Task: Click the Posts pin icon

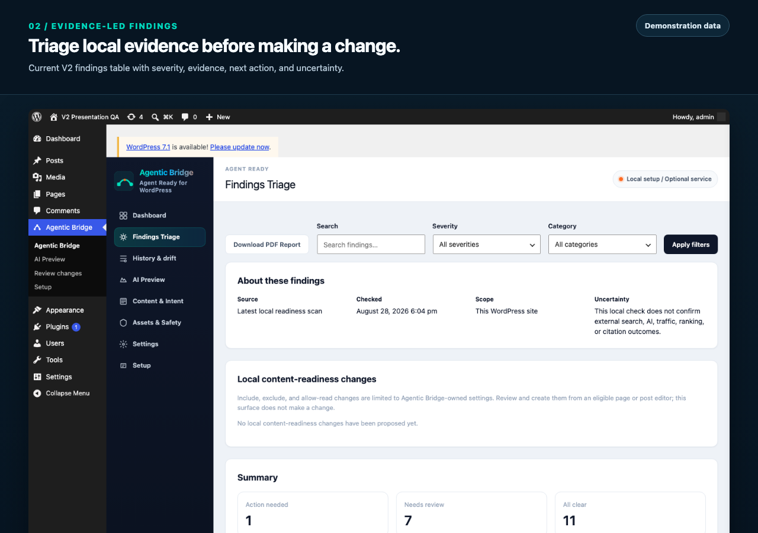Action: [37, 160]
